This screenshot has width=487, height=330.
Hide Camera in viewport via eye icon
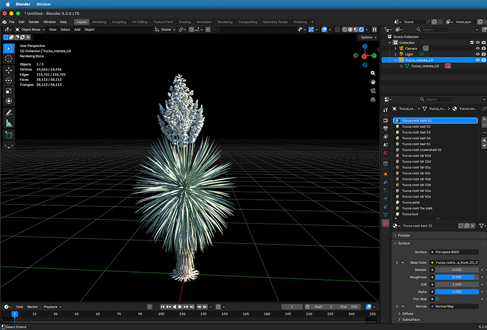[x=477, y=49]
